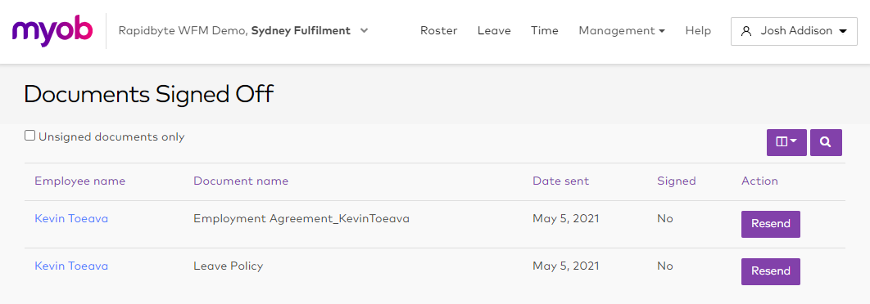Tick the Unsigned documents only checkbox
870x304 pixels.
point(30,136)
